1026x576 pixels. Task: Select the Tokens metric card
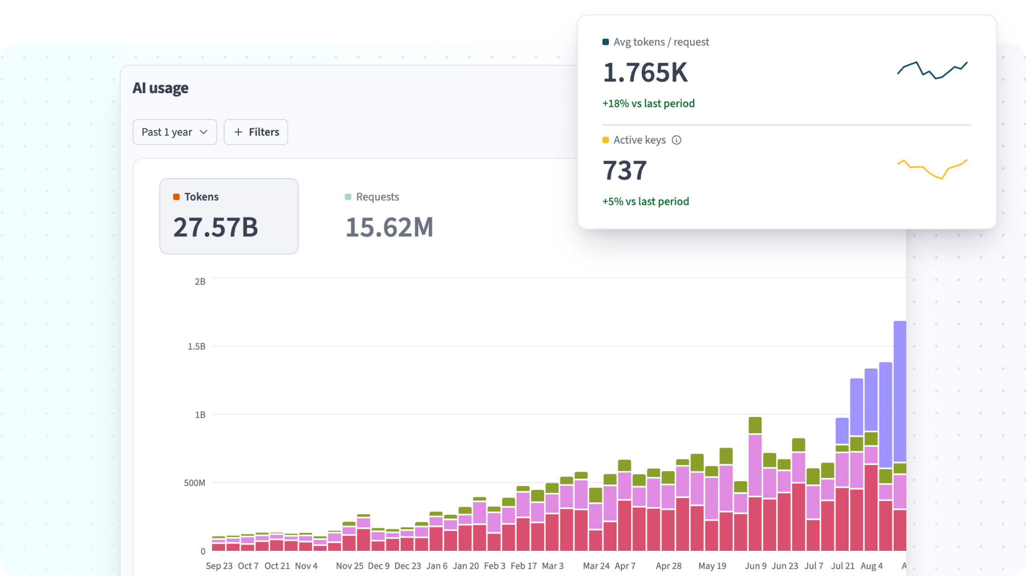point(229,216)
